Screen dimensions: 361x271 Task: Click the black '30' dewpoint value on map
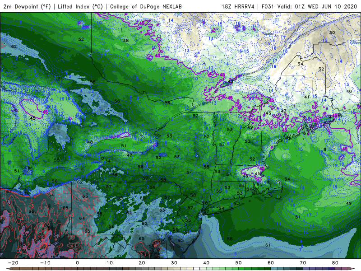click(x=332, y=33)
